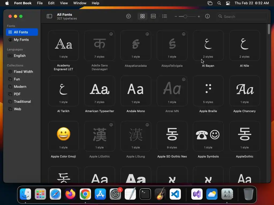Click the vertical scrollbar of the font grid
274x205 pixels.
269,29
